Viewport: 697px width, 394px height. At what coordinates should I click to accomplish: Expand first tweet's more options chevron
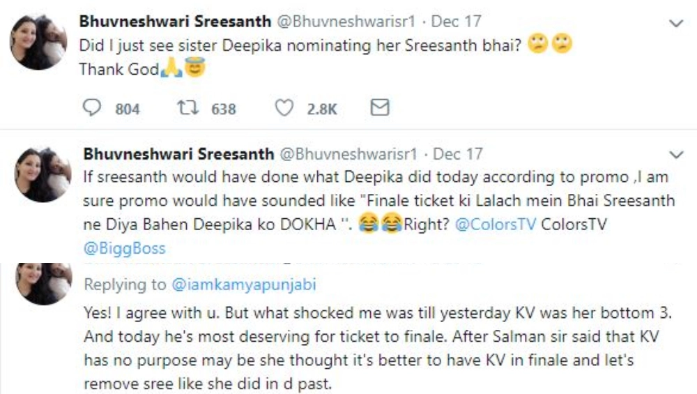[x=675, y=23]
